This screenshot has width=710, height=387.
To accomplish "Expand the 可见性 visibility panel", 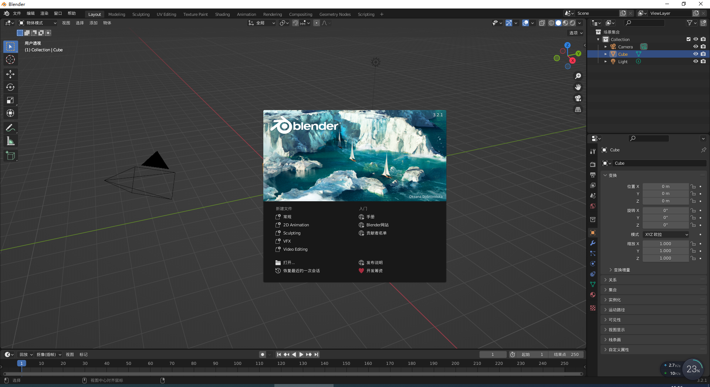I will tap(615, 320).
